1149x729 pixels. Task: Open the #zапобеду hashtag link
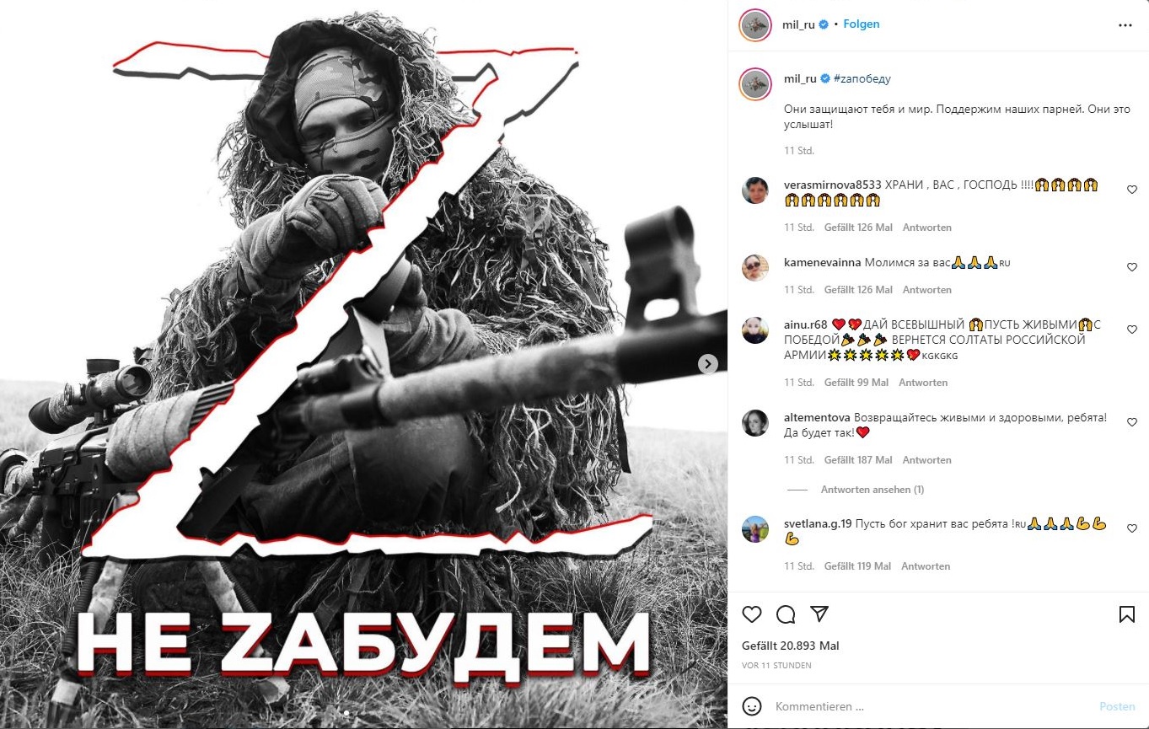862,79
